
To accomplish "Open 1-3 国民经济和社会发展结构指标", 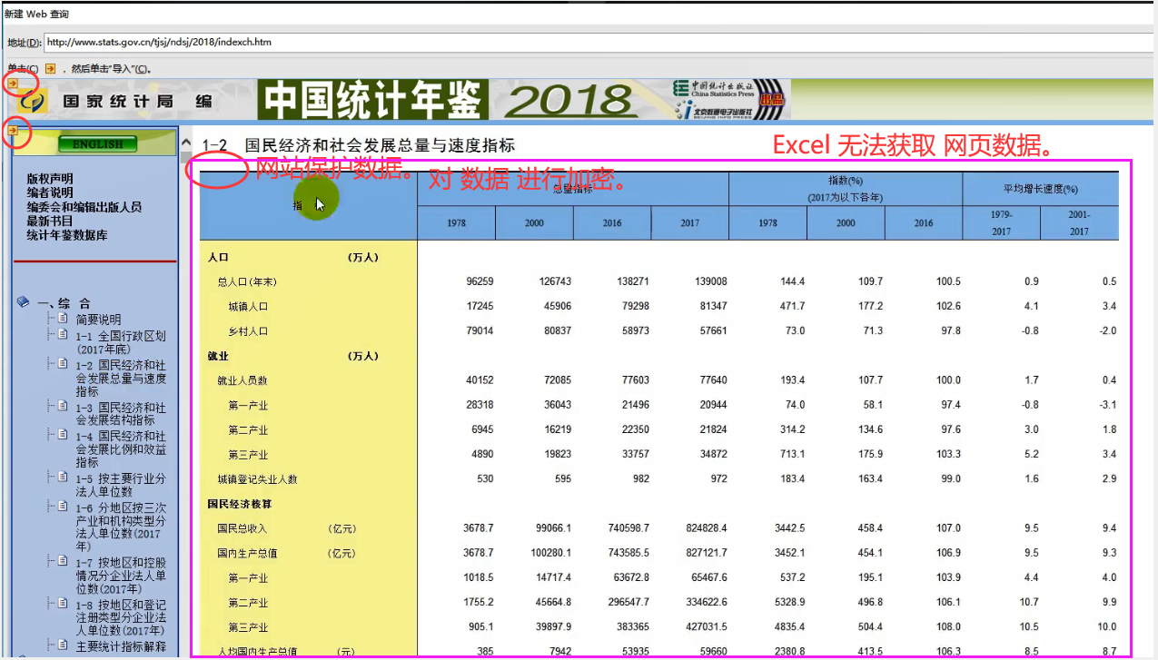I will (121, 414).
